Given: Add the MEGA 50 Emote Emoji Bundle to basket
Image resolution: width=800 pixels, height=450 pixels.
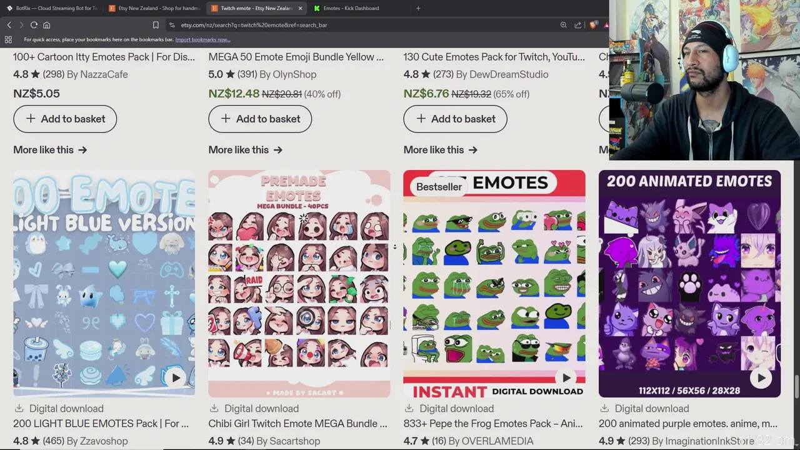Looking at the screenshot, I should coord(260,119).
